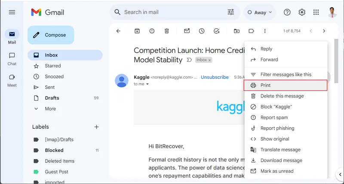Go to newer email arrow
The image size is (344, 184).
[x=310, y=31]
